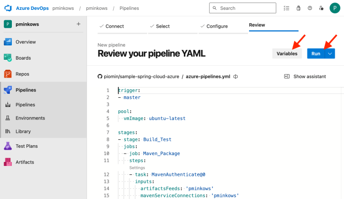Image resolution: width=344 pixels, height=199 pixels.
Task: Click line number 7 in the gutter
Action: [108, 132]
